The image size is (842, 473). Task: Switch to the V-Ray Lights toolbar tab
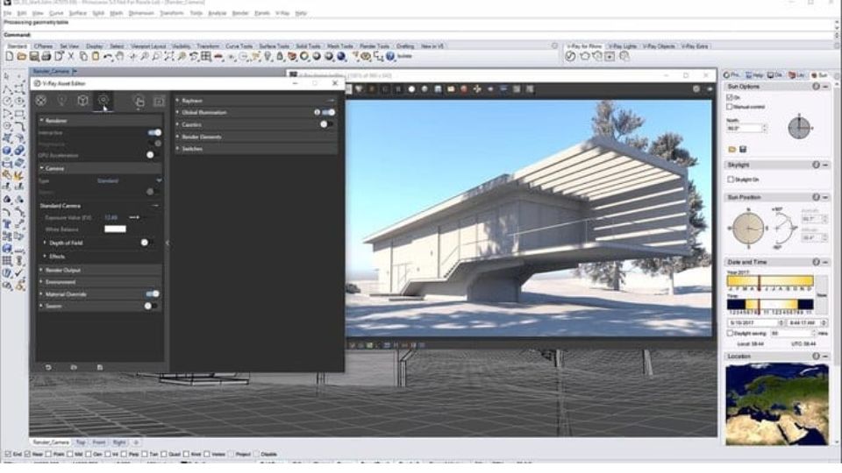click(623, 46)
